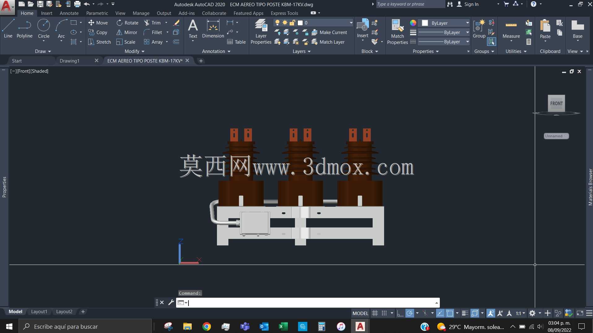Customize the command line with wrench icon
The height and width of the screenshot is (333, 593).
171,302
